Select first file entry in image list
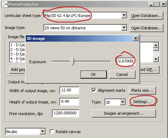 [x=17, y=45]
